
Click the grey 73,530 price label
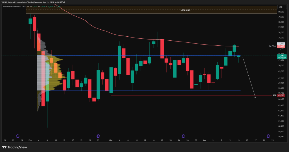(281, 44)
